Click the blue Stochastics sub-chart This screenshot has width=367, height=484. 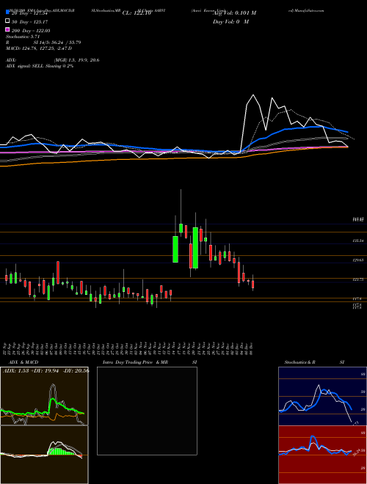point(322,396)
